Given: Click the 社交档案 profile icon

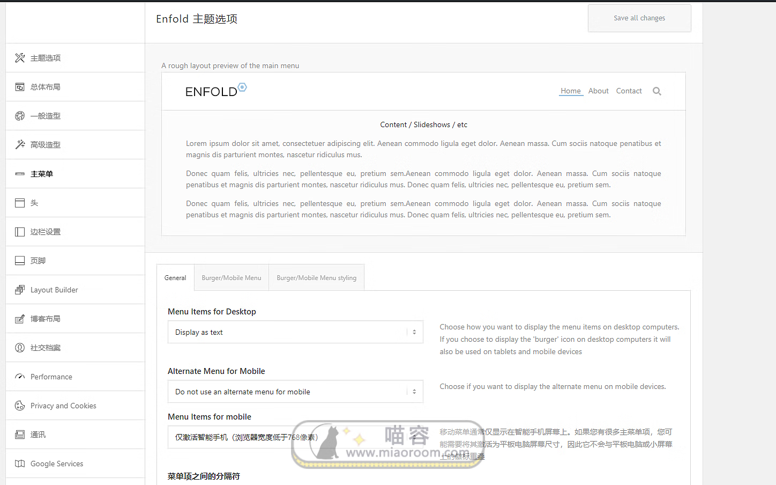Looking at the screenshot, I should click(x=20, y=348).
